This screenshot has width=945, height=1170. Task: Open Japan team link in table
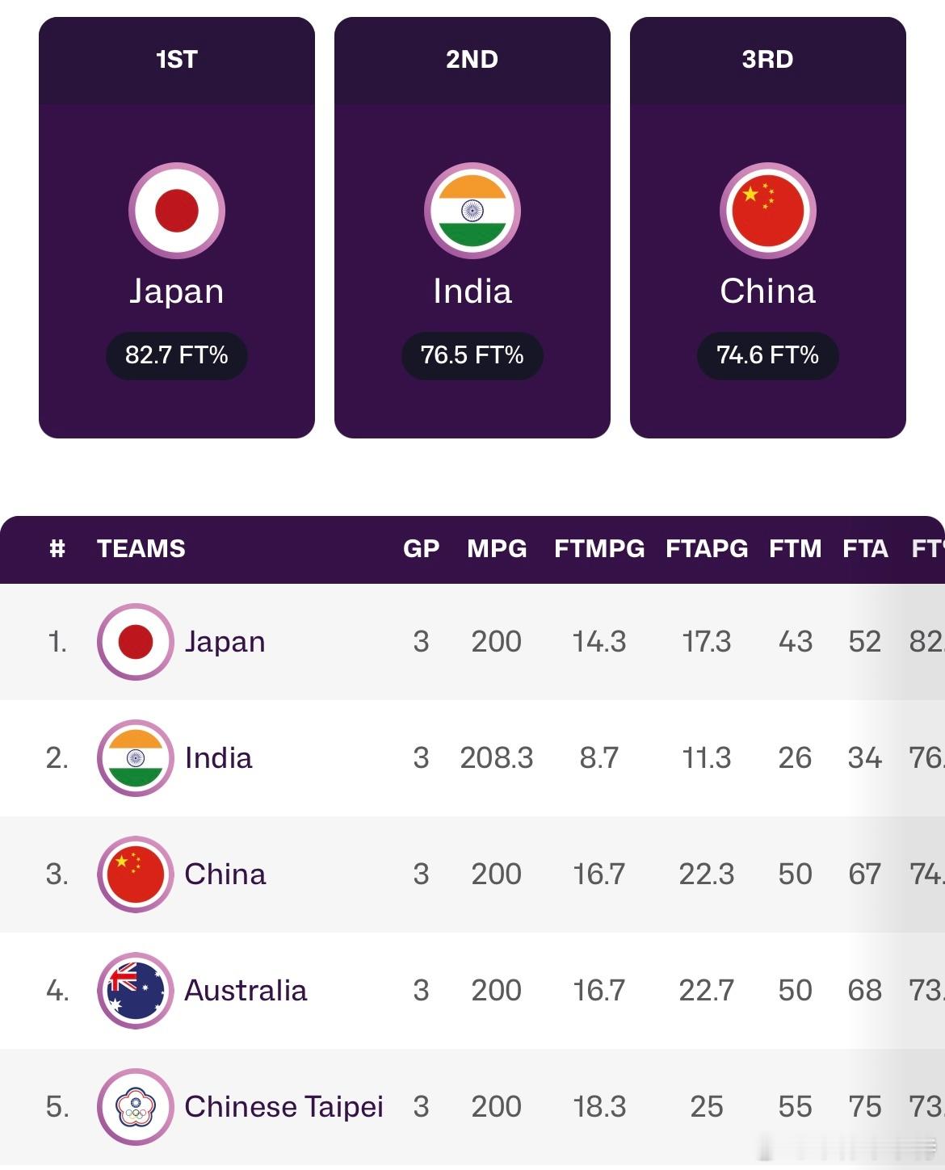pos(225,642)
